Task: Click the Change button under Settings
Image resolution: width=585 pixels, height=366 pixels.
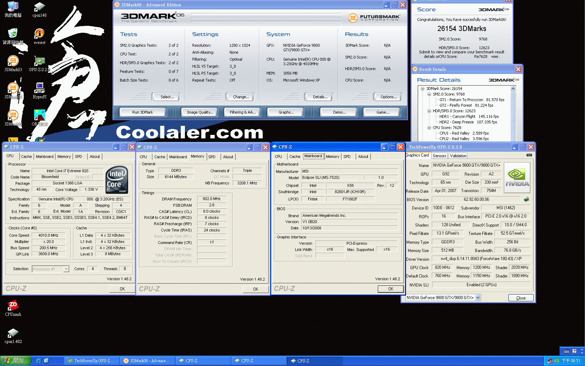Action: tap(241, 97)
